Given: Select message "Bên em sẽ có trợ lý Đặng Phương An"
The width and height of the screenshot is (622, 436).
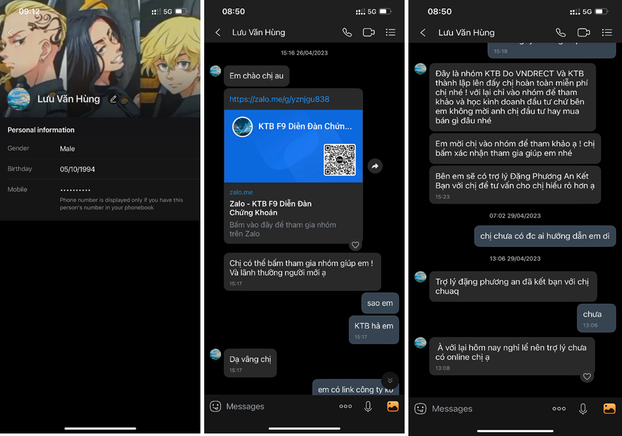Looking at the screenshot, I should tap(515, 185).
